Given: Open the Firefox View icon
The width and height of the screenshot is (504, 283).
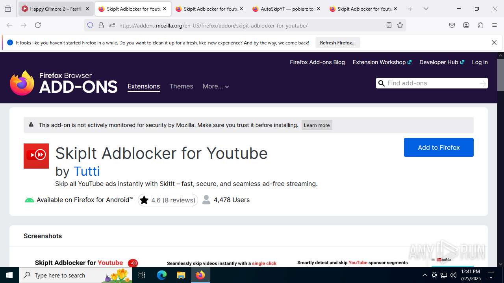Looking at the screenshot, I should coord(8,9).
